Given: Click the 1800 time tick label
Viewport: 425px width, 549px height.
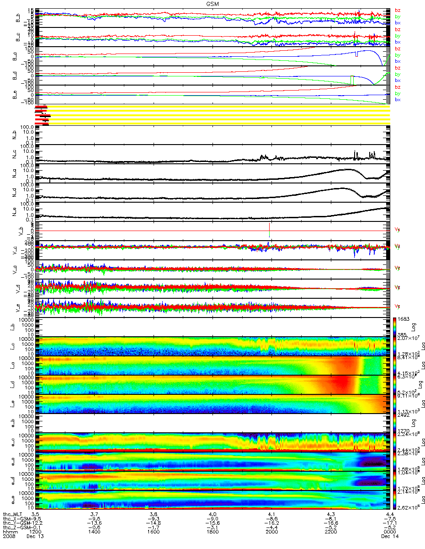Looking at the screenshot, I should [x=213, y=533].
